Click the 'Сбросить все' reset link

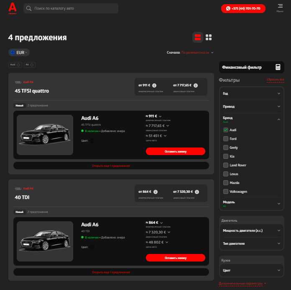(x=275, y=80)
